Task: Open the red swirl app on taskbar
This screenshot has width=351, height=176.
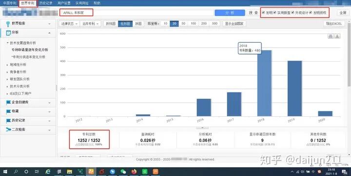Action: [102, 172]
